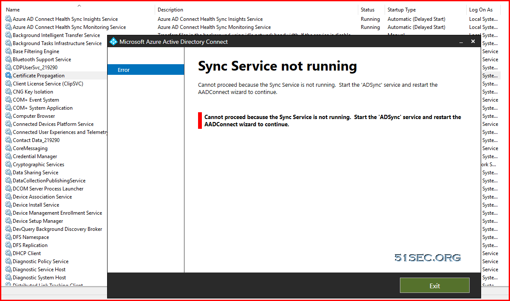Select the Diagnostic System Host row
Screen dimensions: 510x301
pyautogui.click(x=39, y=278)
